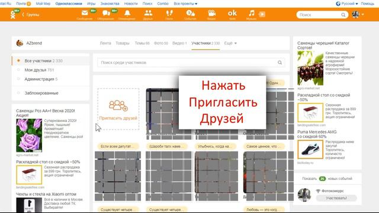Switch to Фото 50 tab

(161, 43)
